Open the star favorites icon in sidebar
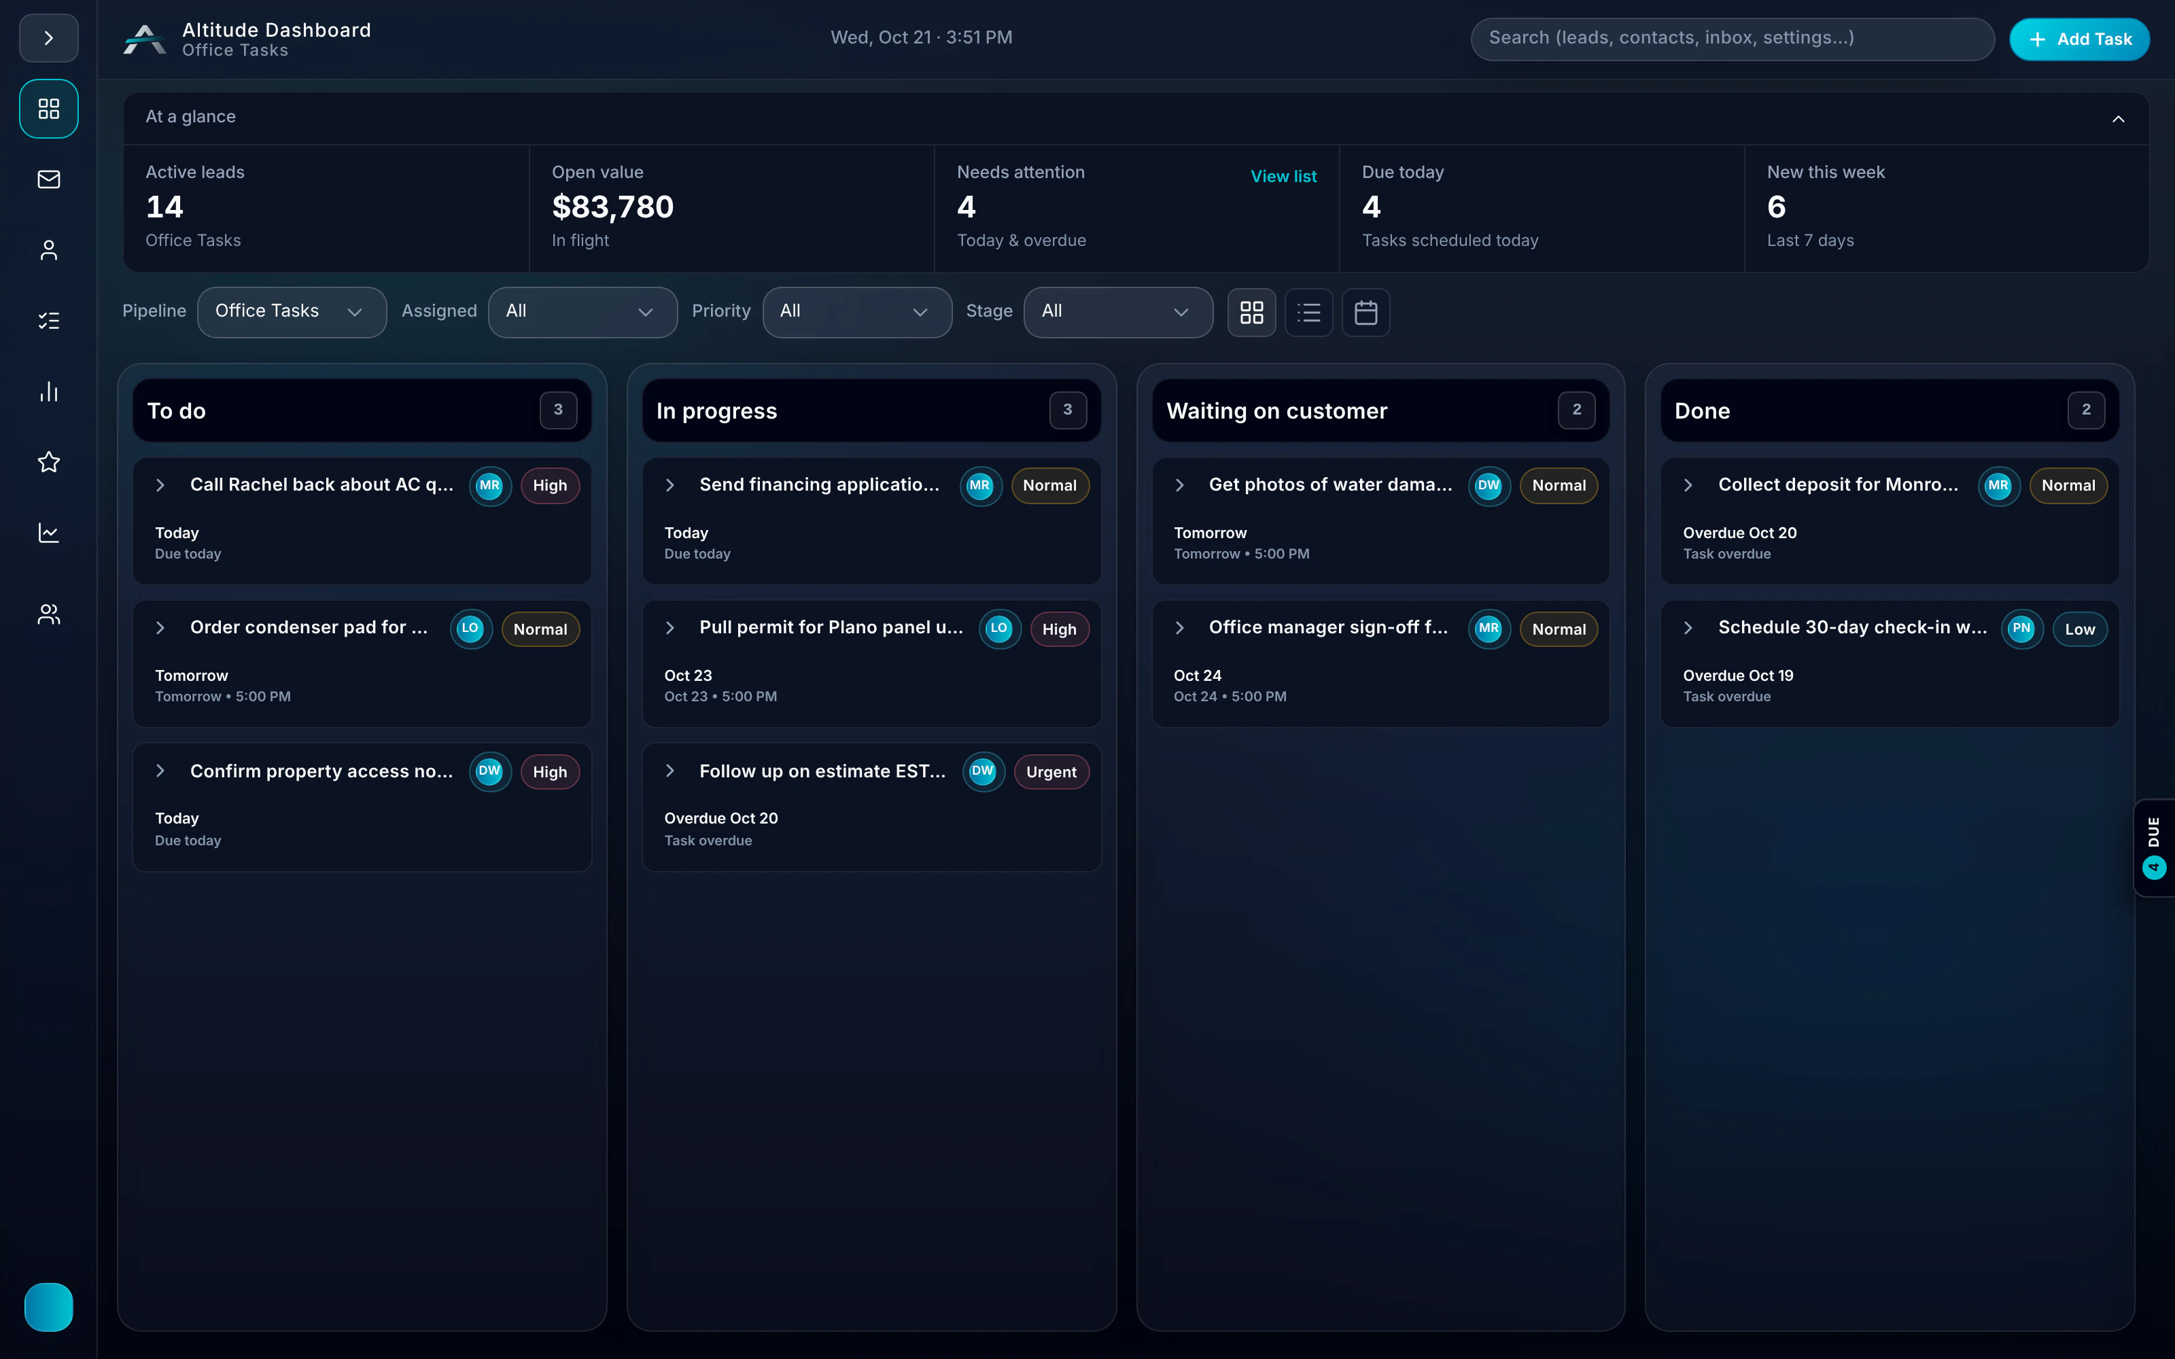This screenshot has width=2175, height=1359. pos(48,462)
